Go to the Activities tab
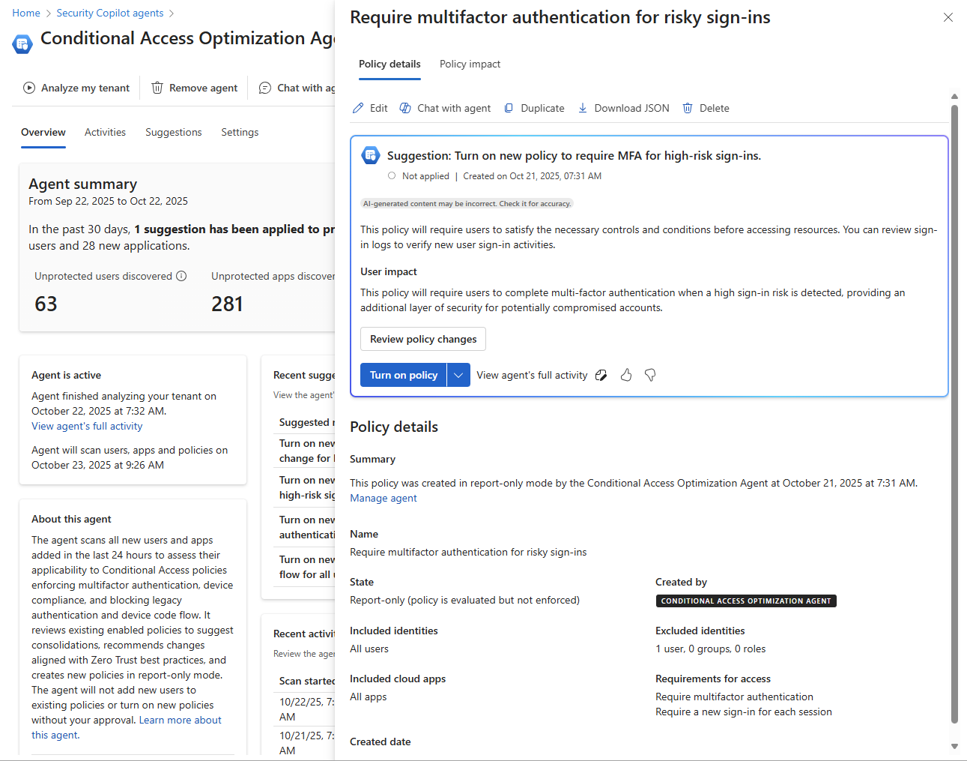This screenshot has height=761, width=967. [x=105, y=132]
